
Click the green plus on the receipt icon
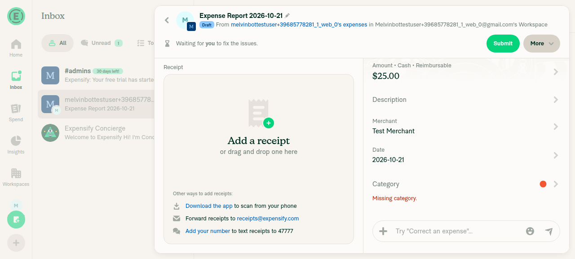(x=269, y=123)
